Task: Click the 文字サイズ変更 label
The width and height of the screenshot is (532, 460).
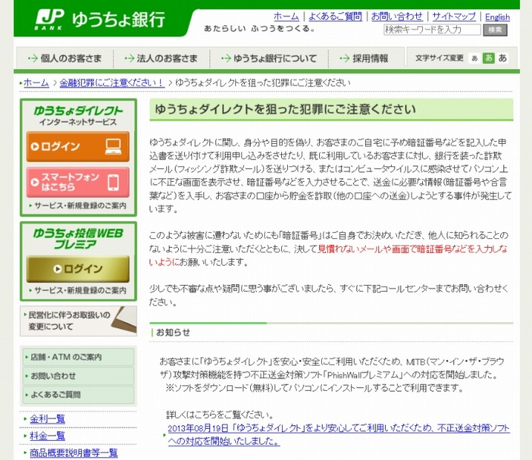Action: click(439, 58)
